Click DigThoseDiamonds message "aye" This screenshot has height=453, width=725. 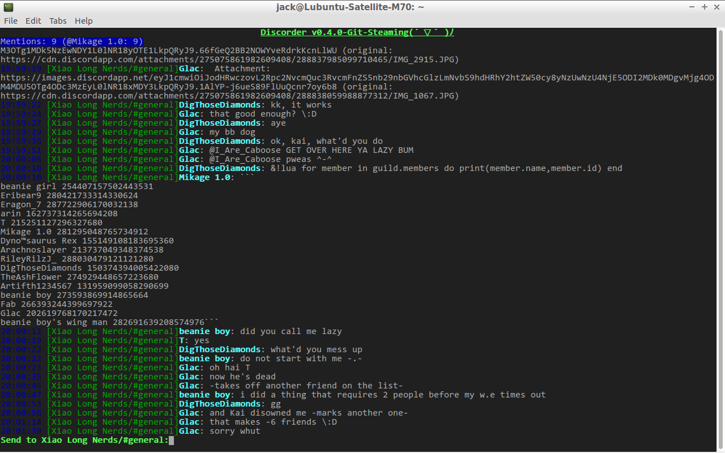278,123
